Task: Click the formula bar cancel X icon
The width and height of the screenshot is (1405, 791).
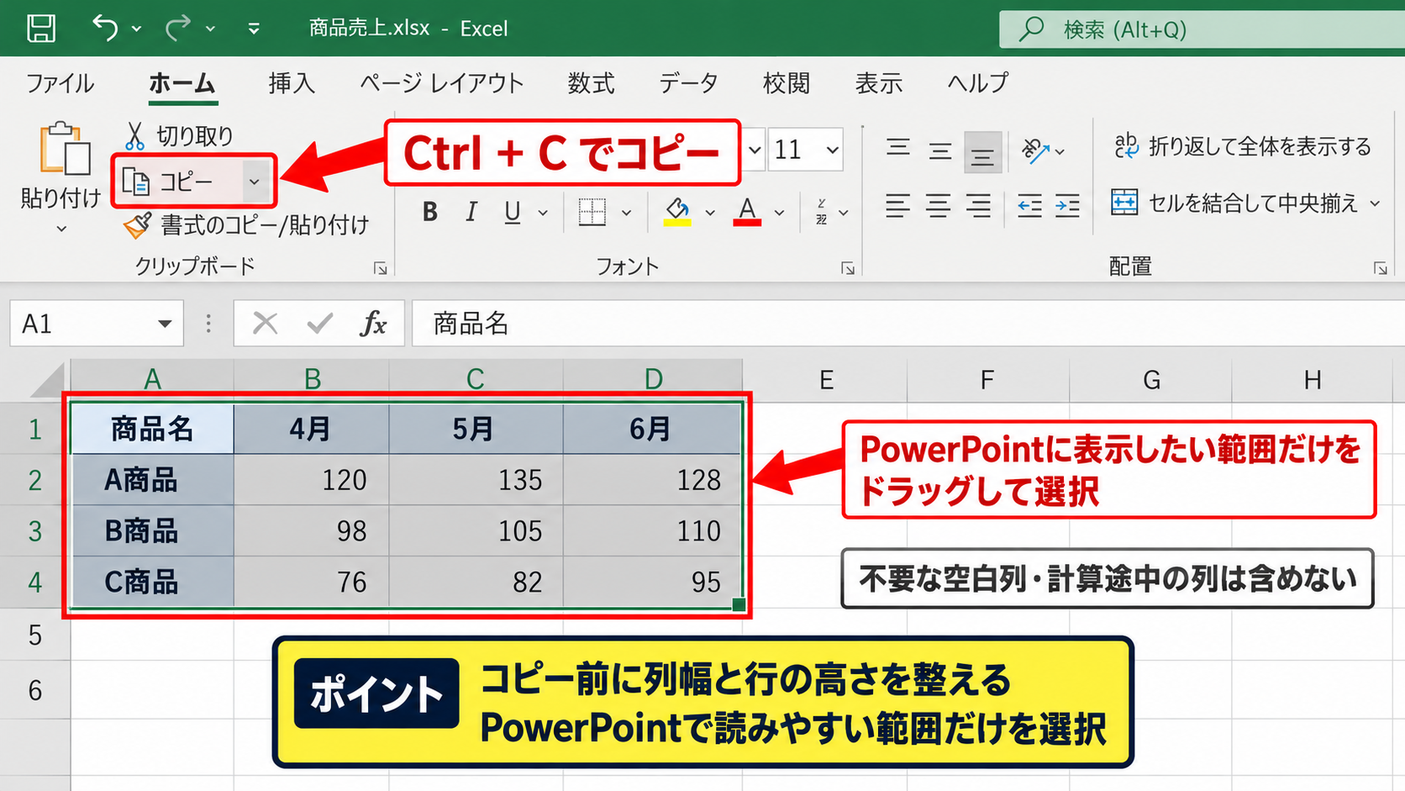Action: click(x=265, y=323)
